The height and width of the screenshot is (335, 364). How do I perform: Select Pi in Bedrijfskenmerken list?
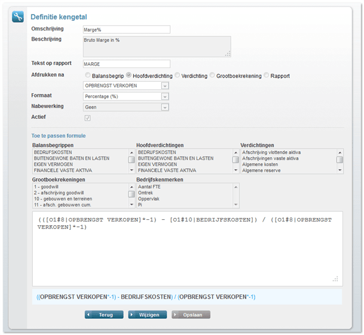click(140, 205)
